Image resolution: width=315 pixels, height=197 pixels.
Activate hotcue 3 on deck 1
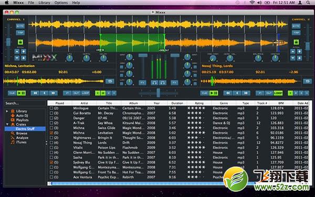coord(109,93)
